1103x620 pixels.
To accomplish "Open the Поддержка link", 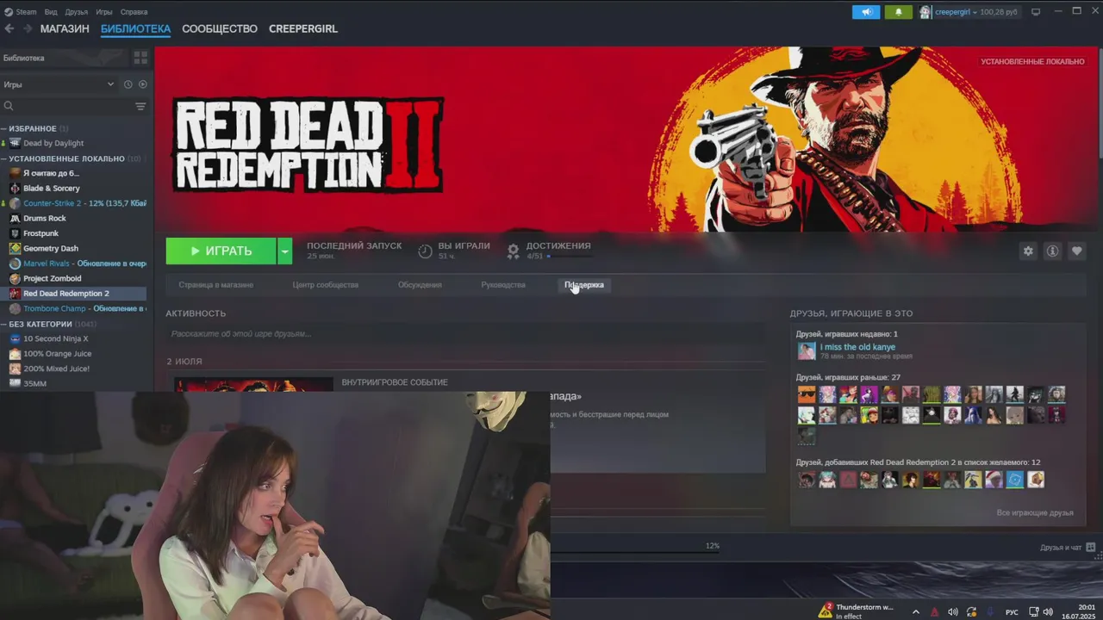I will [x=584, y=284].
